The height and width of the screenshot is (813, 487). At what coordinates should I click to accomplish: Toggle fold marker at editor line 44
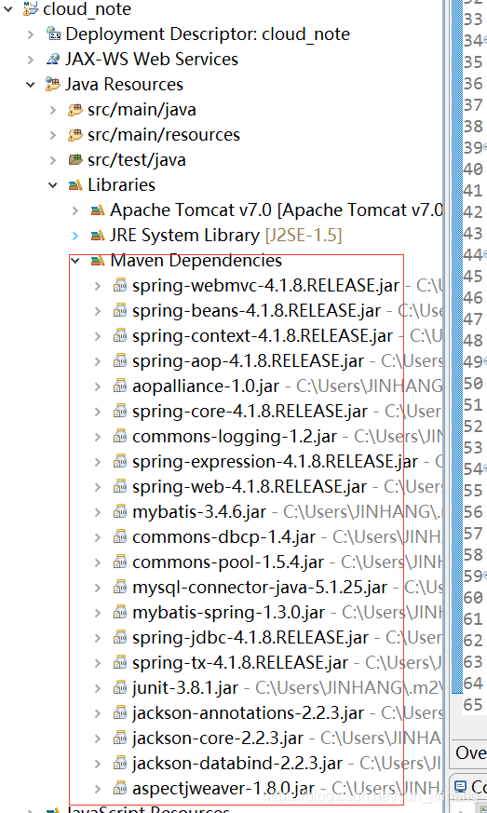485,254
